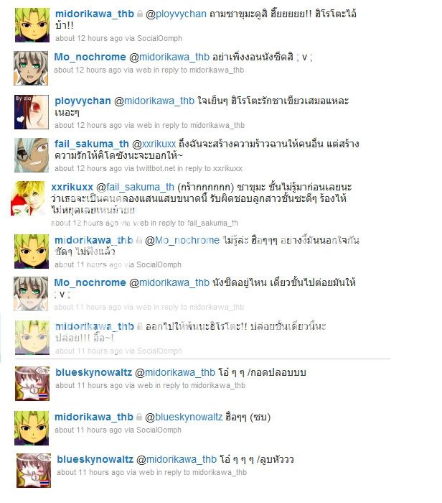Open midorikawa_thb's avatar on the top tweet
The width and height of the screenshot is (442, 503).
point(32,25)
